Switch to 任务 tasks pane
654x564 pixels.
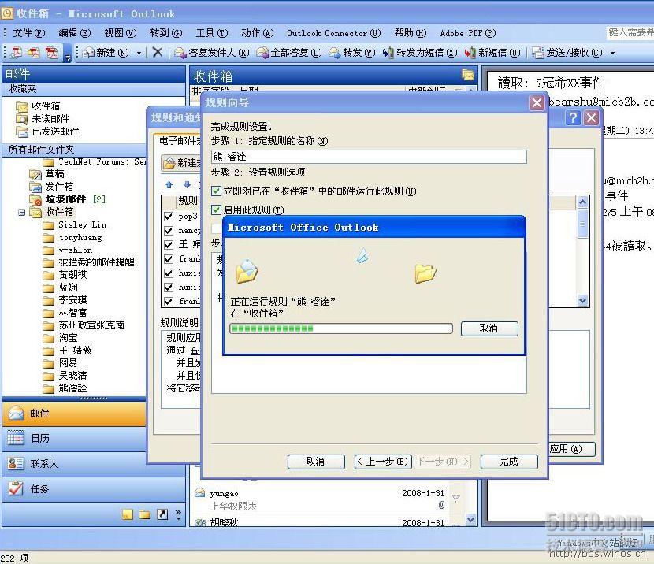pos(94,488)
